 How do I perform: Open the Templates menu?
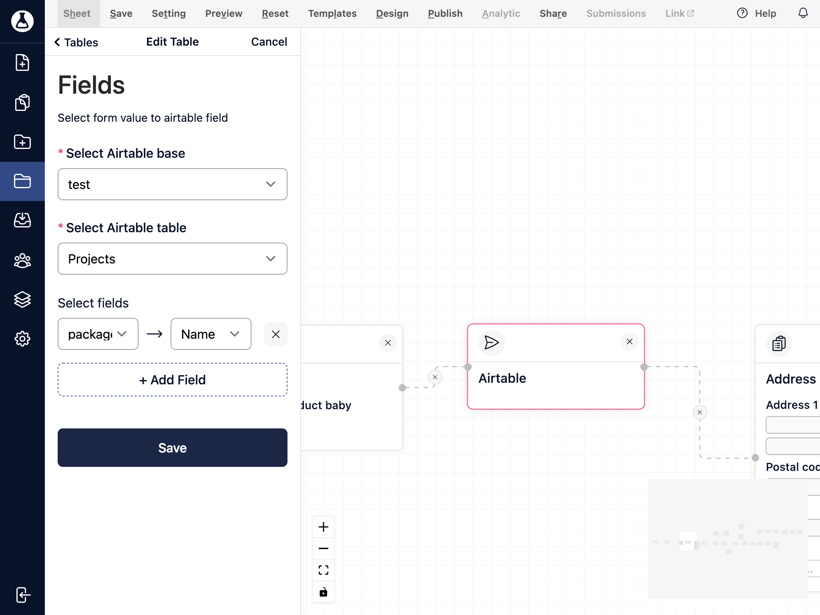tap(332, 14)
